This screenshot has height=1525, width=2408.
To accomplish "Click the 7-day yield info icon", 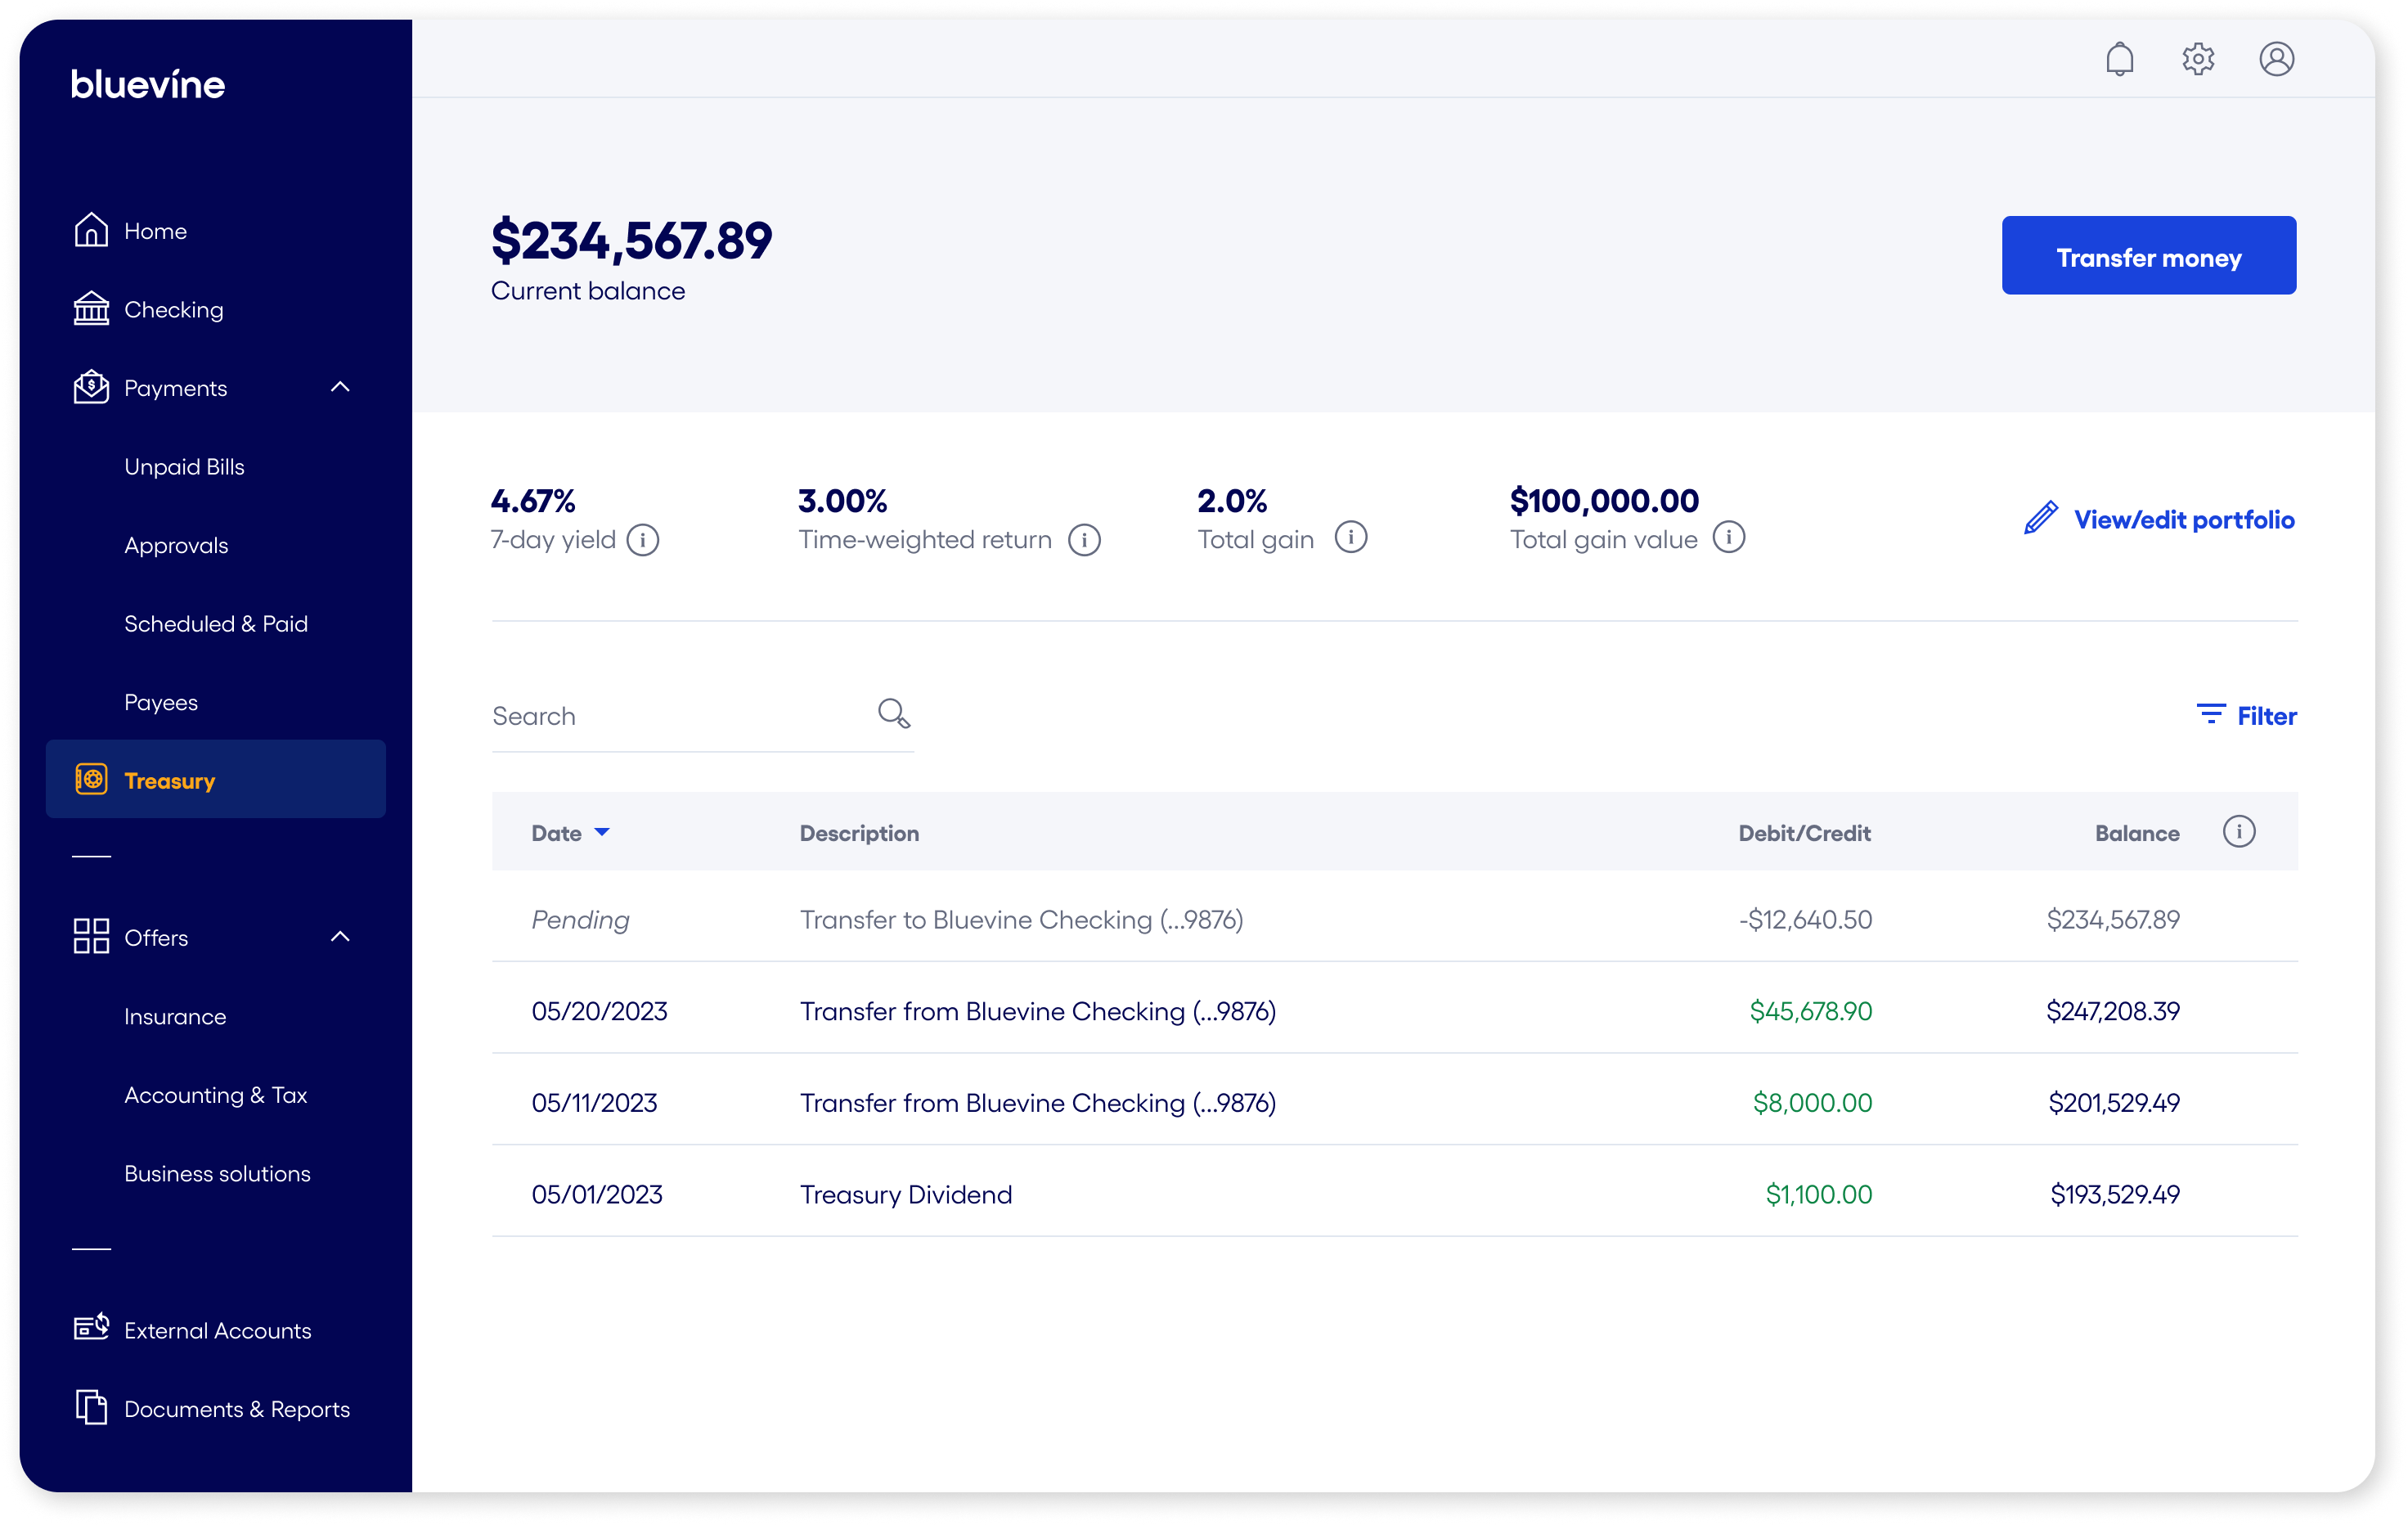I will pos(643,540).
